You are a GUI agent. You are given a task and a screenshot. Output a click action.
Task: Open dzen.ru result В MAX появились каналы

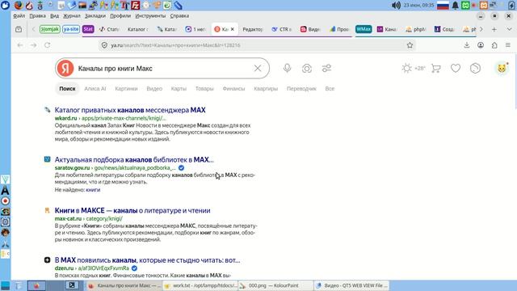pyautogui.click(x=147, y=260)
